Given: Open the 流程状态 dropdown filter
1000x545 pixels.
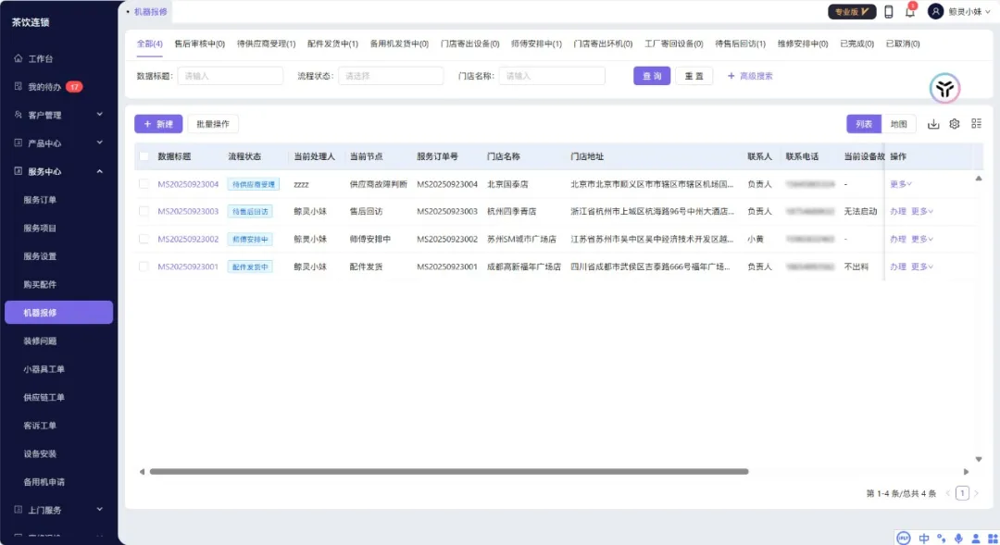Looking at the screenshot, I should coord(391,76).
